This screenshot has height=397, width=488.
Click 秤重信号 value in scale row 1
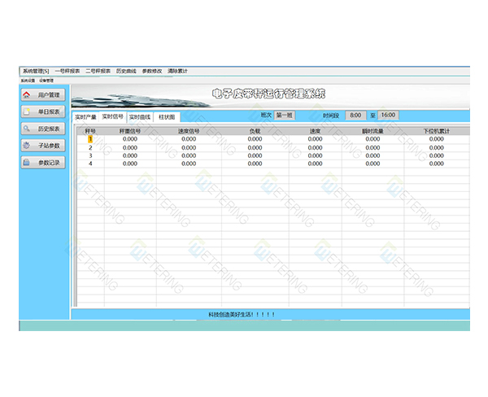[130, 139]
